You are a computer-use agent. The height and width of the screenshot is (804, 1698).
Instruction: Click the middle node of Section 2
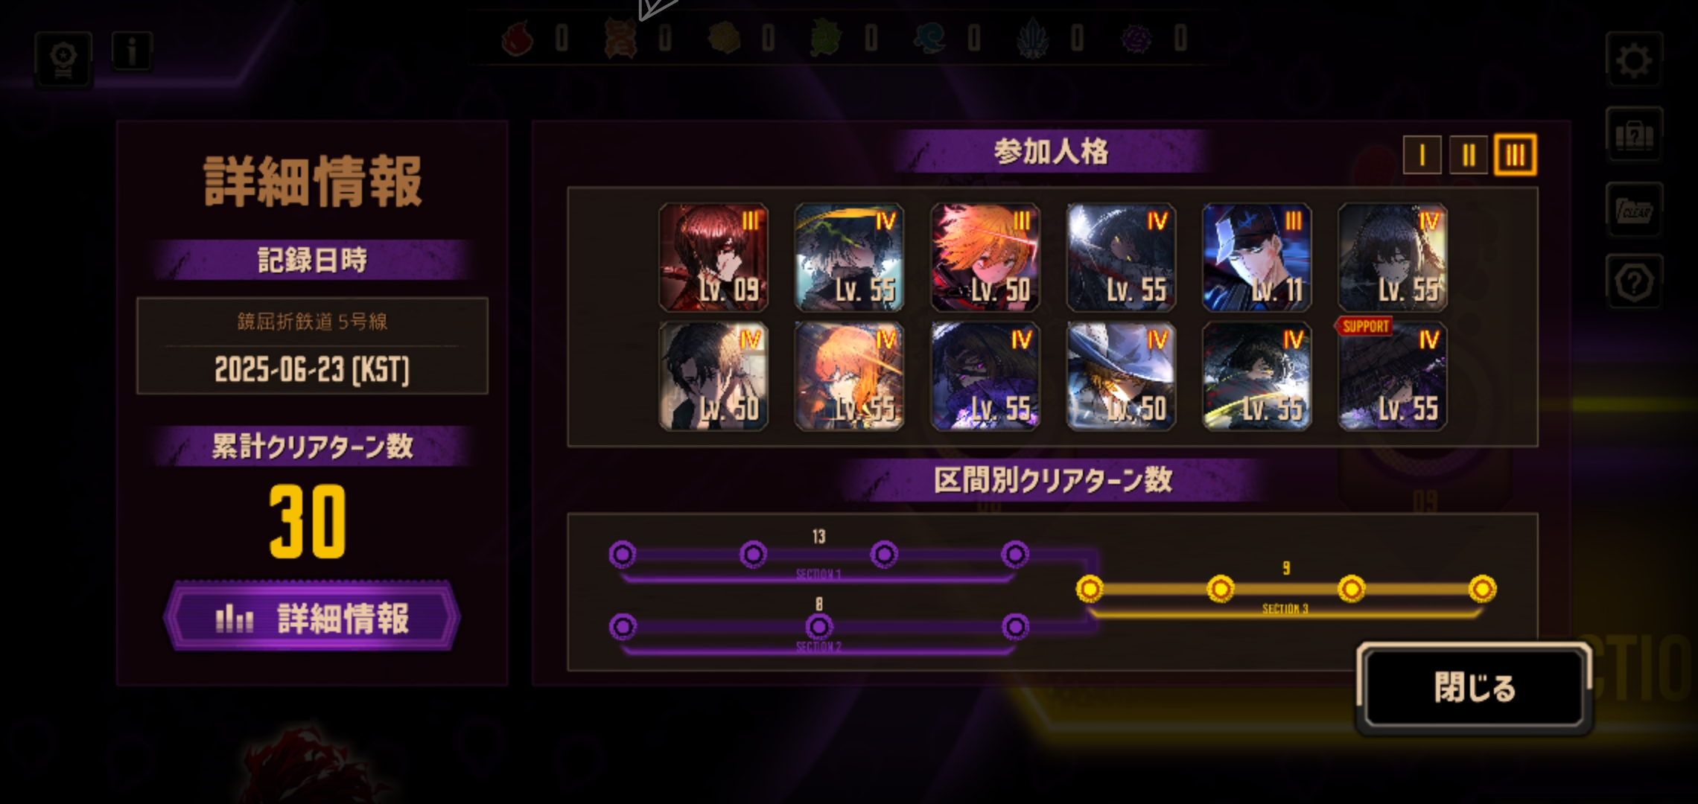pyautogui.click(x=818, y=627)
